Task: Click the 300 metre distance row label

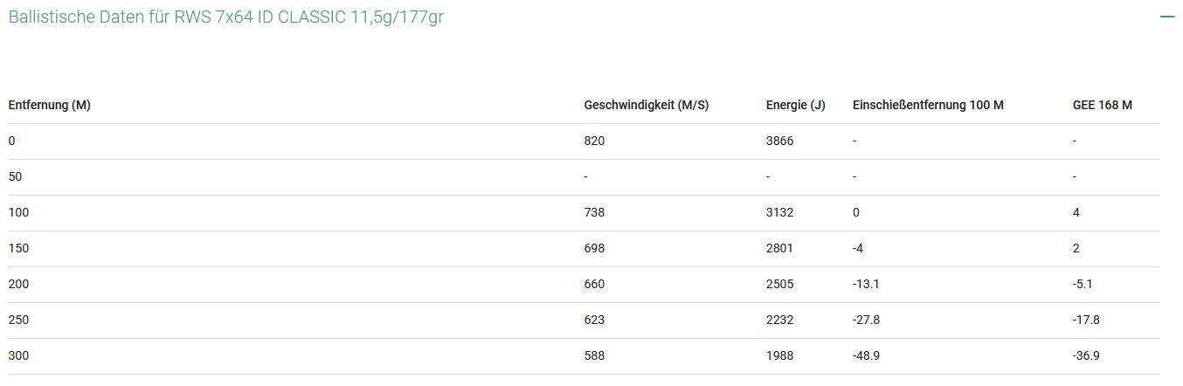Action: pos(18,355)
